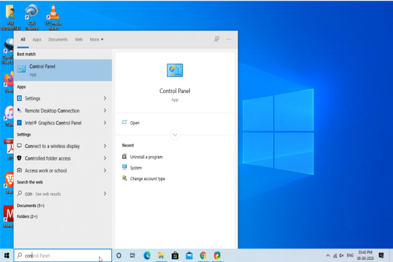Open the Control Panel best match result

point(63,70)
